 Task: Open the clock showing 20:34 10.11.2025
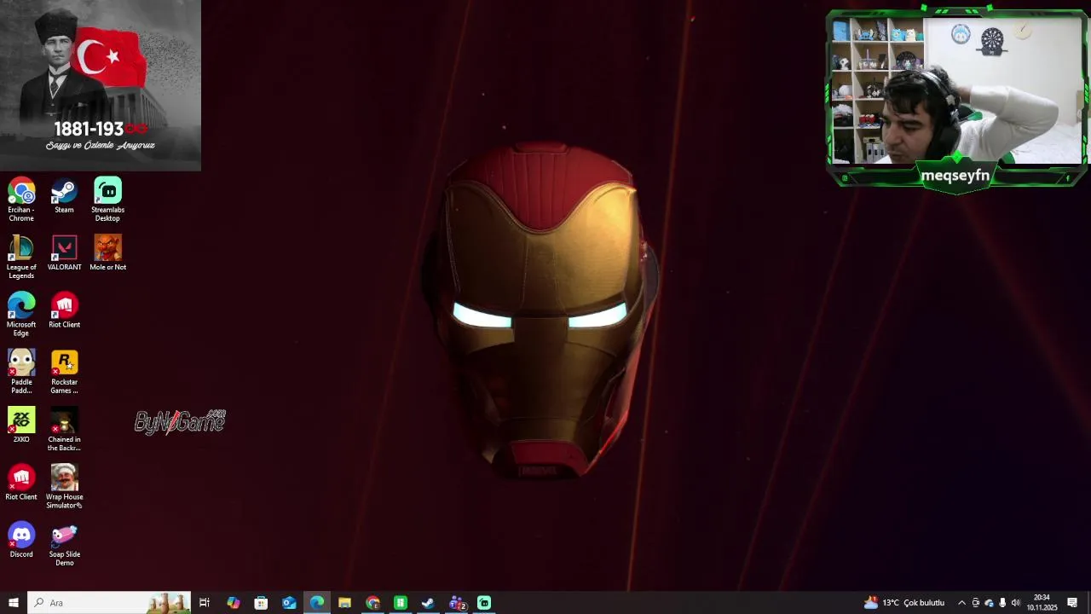[1042, 603]
